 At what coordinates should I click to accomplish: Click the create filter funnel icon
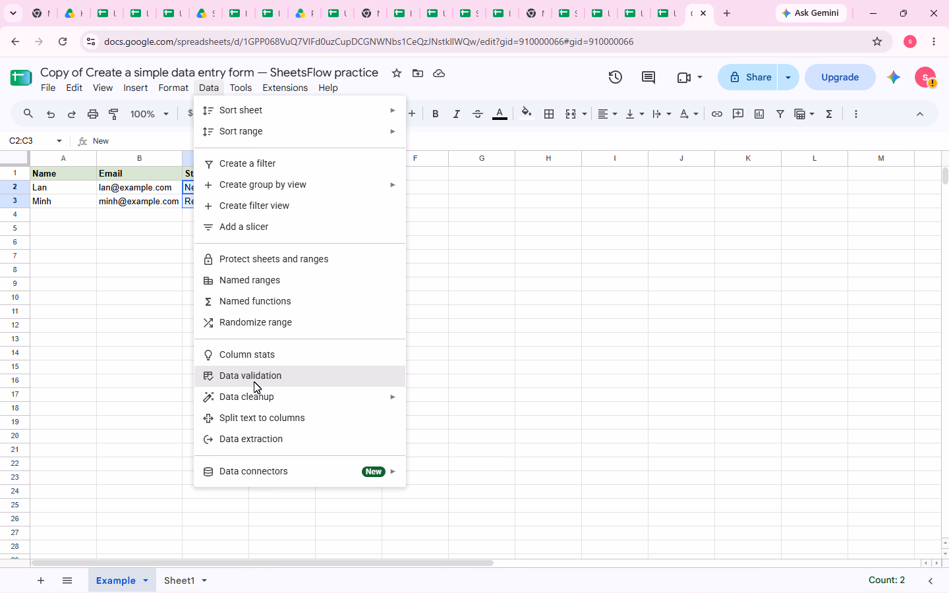click(x=780, y=114)
